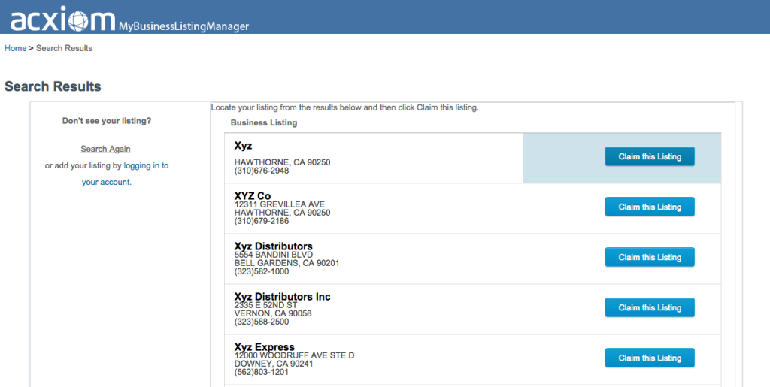
Task: Select 'MyBusinessListingManager' header text
Action: 183,26
